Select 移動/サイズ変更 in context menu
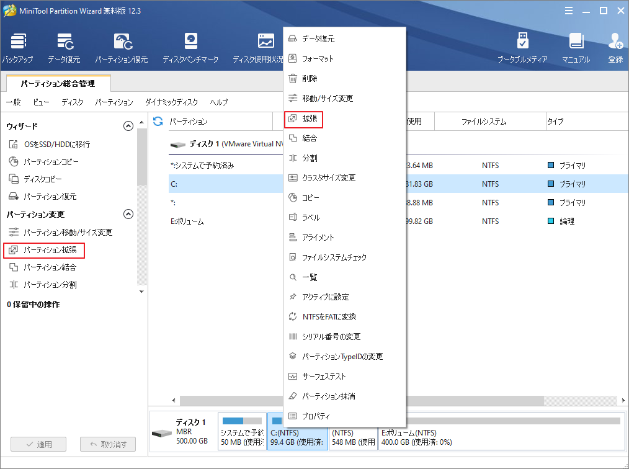 point(345,98)
